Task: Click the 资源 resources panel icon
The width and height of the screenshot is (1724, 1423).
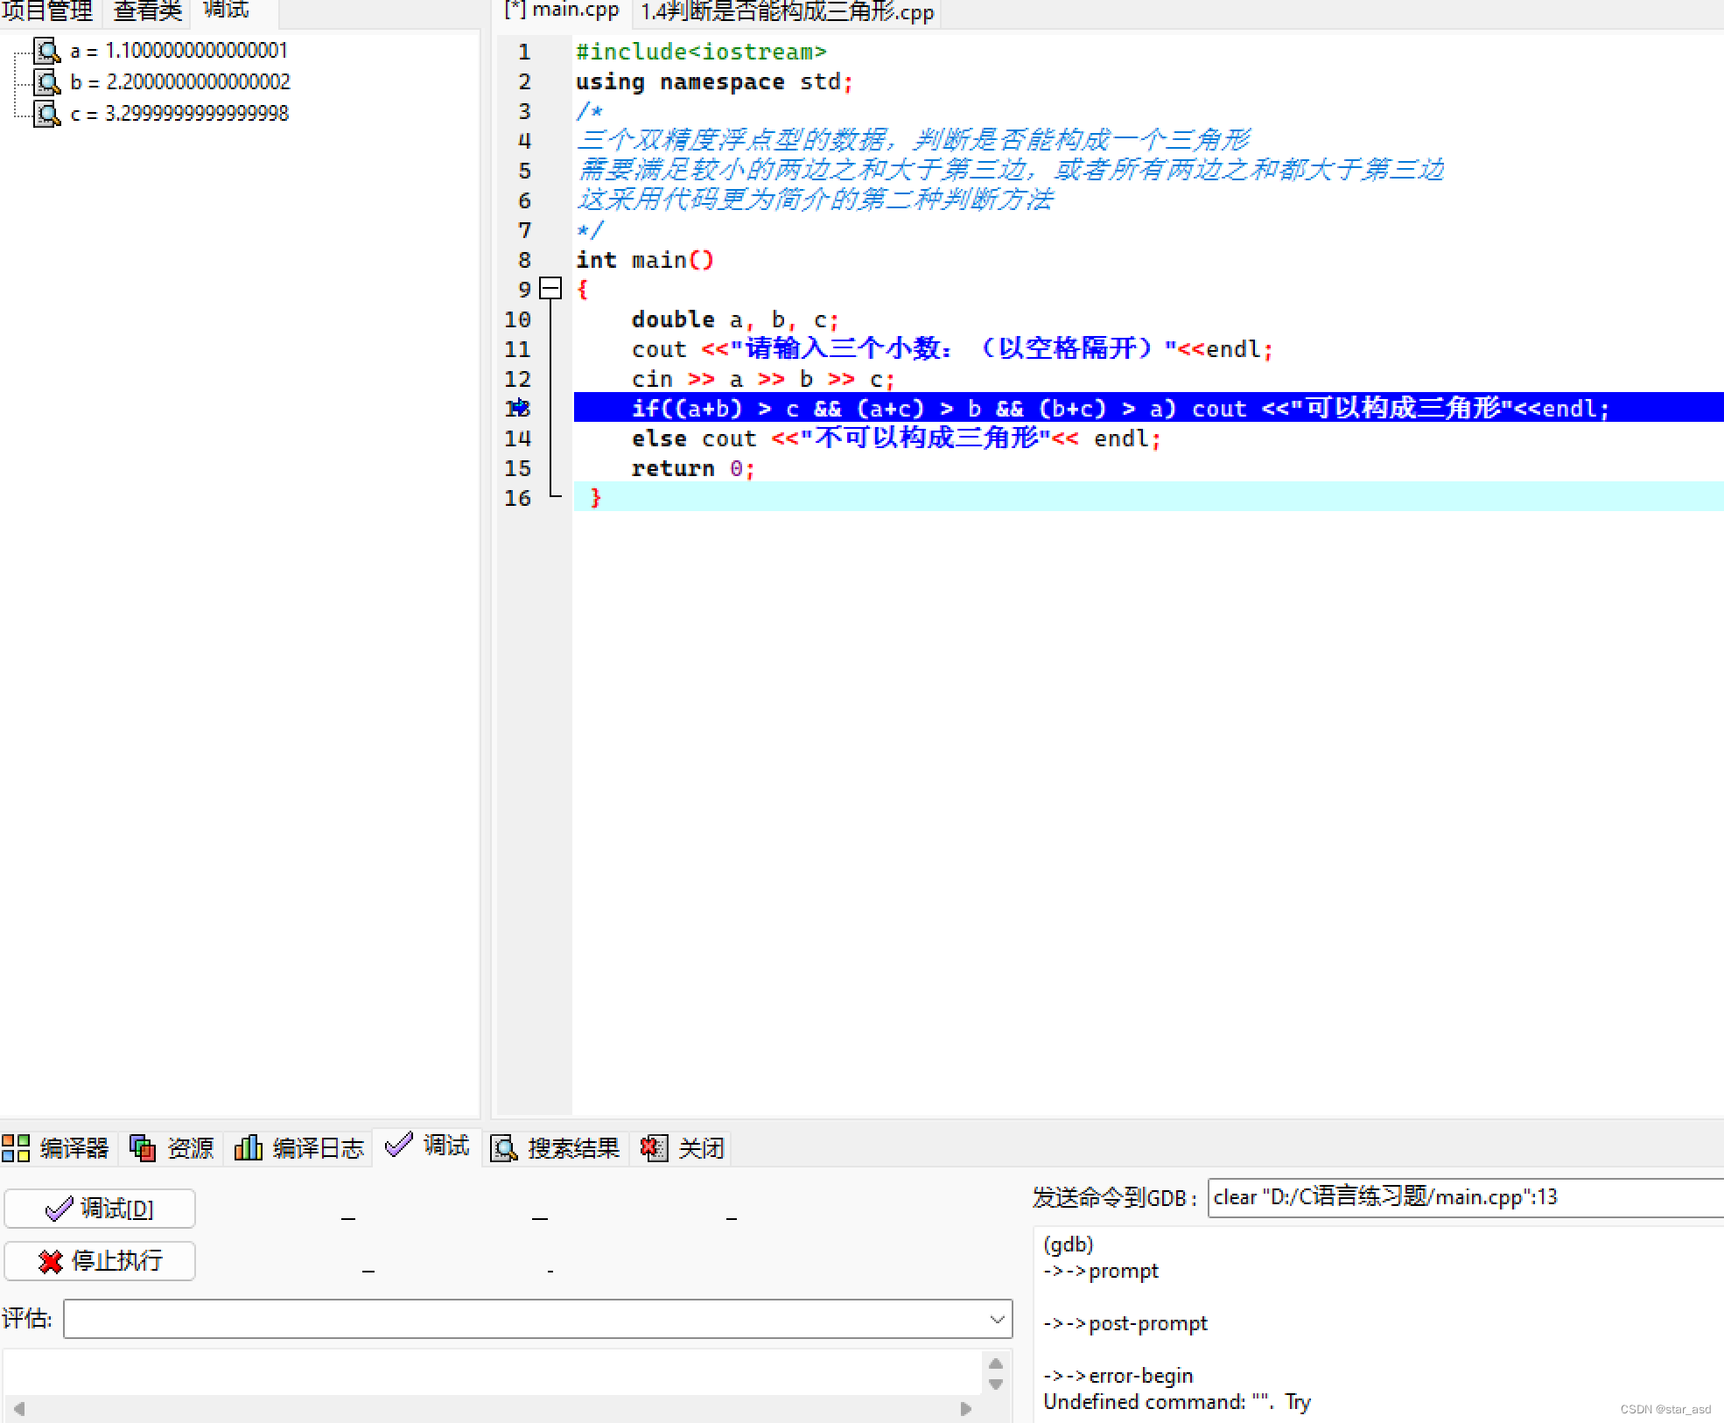Action: pyautogui.click(x=143, y=1147)
